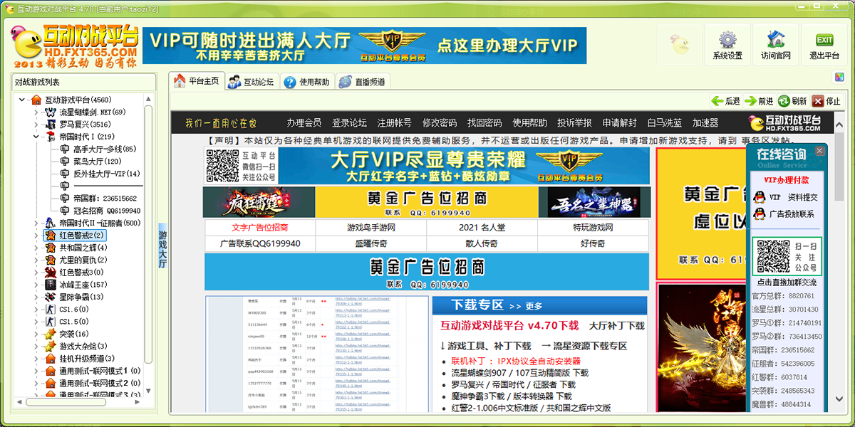Click QQ penguin icon beside VIP 资料提交
The height and width of the screenshot is (427, 855).
coord(760,197)
